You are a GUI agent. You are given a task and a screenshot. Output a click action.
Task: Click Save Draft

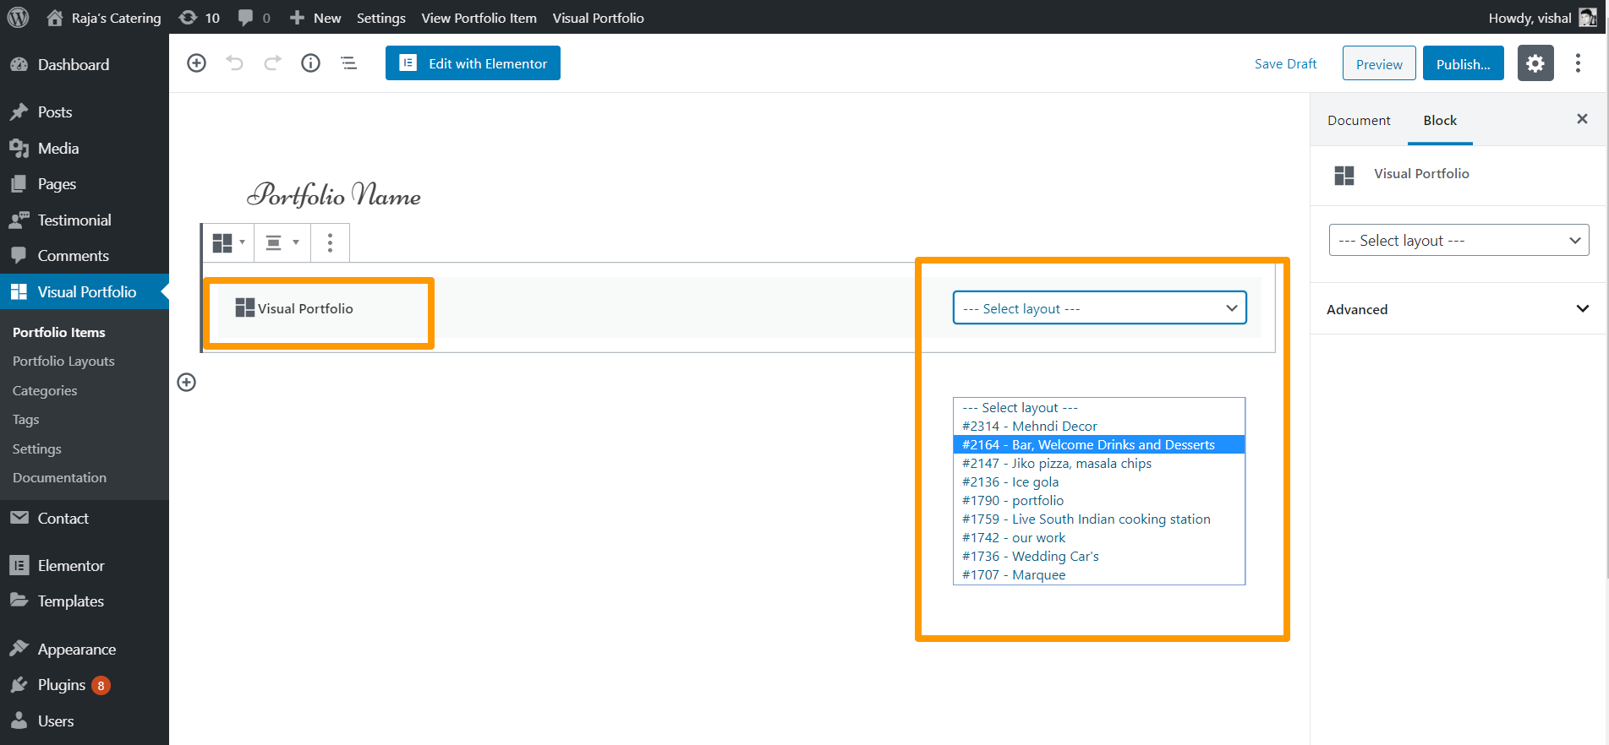tap(1285, 63)
